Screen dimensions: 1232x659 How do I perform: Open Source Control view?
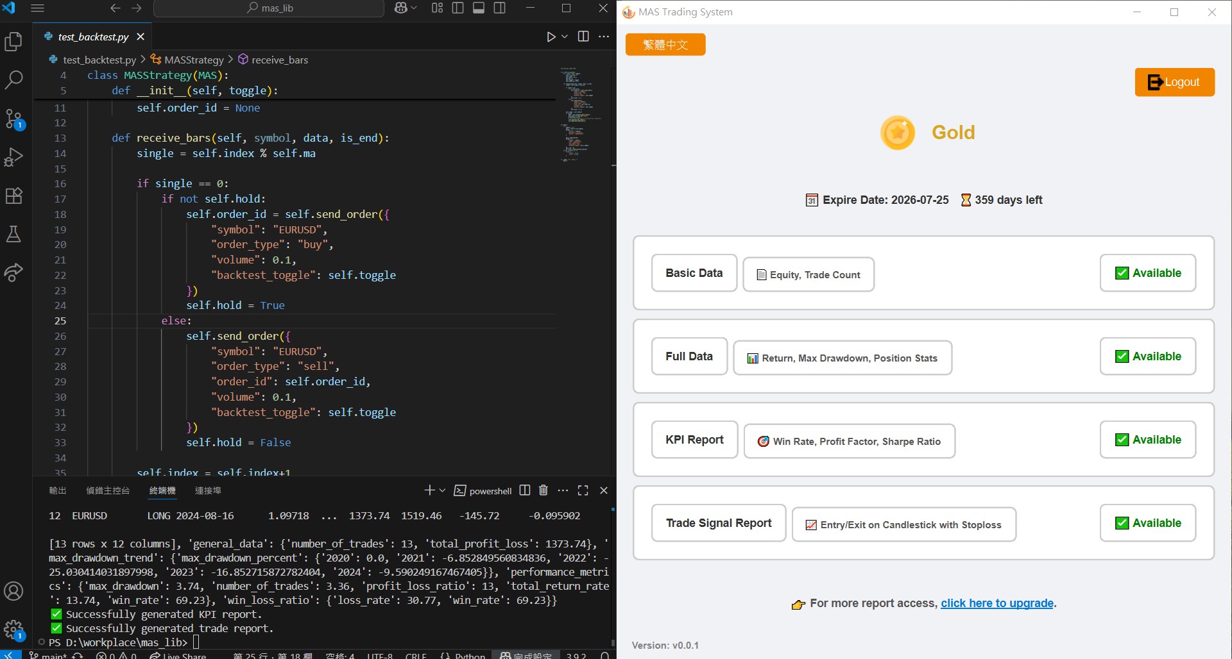click(x=13, y=119)
